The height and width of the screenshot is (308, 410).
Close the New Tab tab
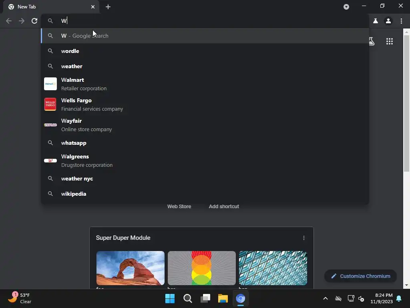93,7
